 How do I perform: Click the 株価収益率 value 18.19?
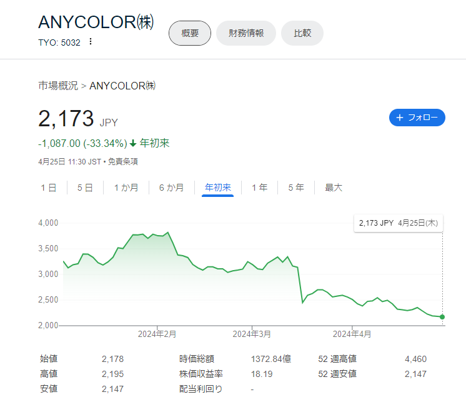[x=262, y=374]
